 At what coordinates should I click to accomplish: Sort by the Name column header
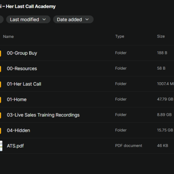(x=8, y=37)
